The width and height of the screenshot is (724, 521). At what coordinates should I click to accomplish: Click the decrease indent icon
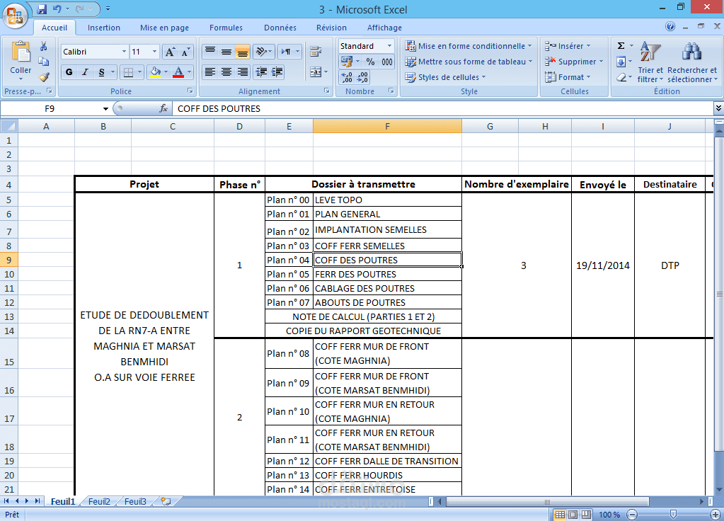261,71
